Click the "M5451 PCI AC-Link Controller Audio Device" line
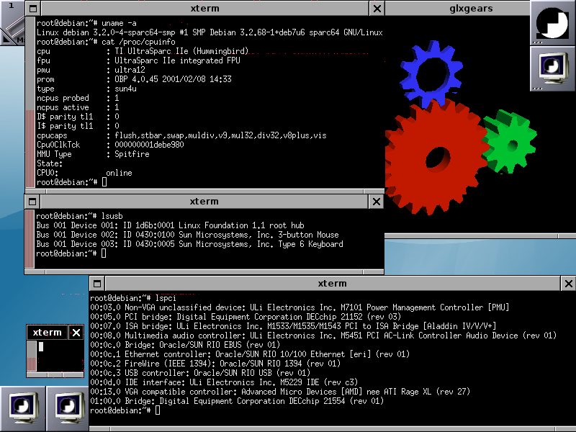Screen dimensions: 576x432 click(x=323, y=336)
